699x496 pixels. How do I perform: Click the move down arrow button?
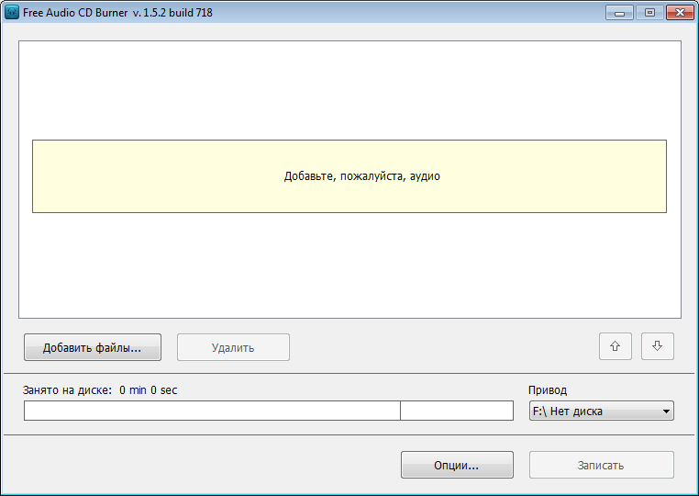click(658, 346)
